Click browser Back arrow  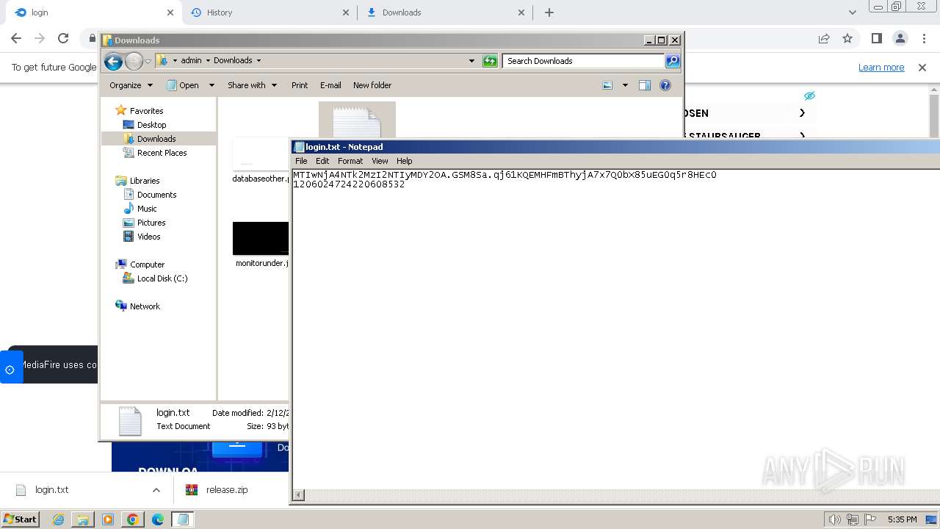16,38
